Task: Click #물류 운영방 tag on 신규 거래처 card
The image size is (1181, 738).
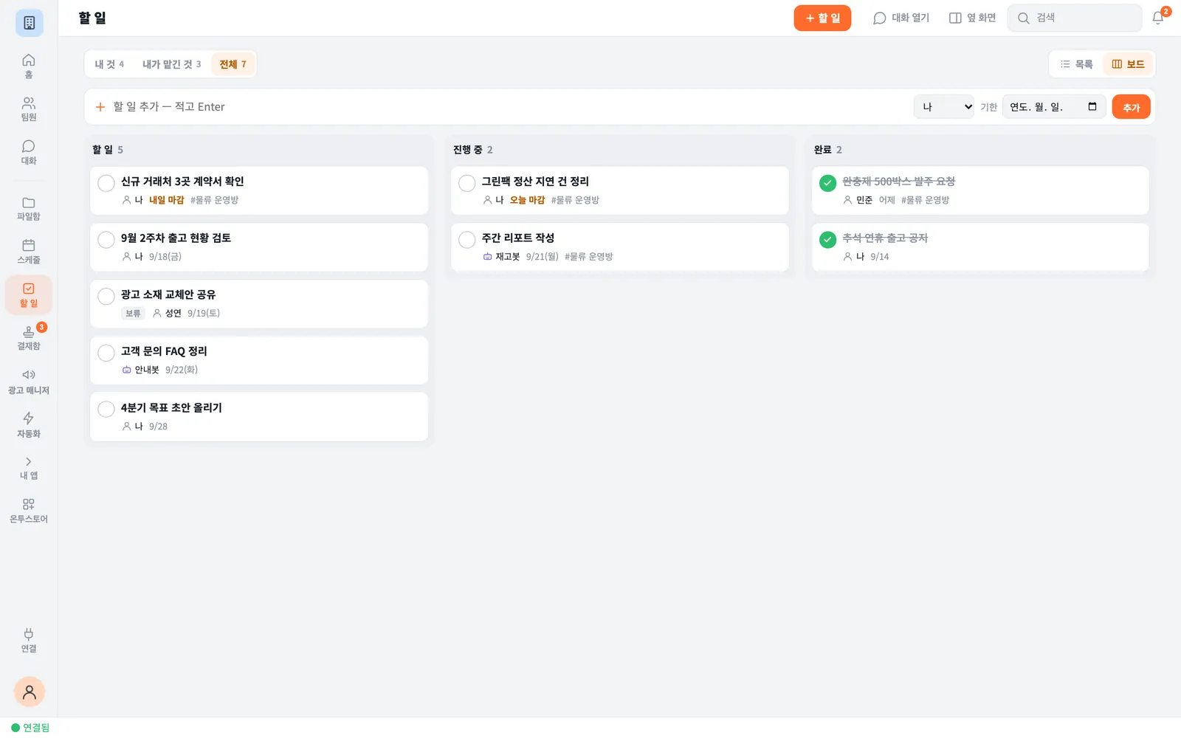Action: [x=214, y=200]
